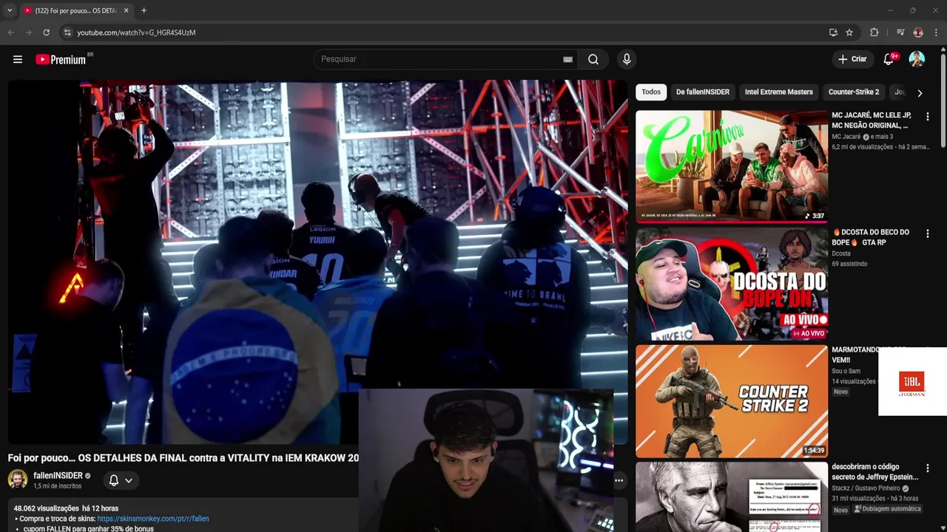Click the browser forward arrow
This screenshot has height=532, width=947.
(x=28, y=33)
